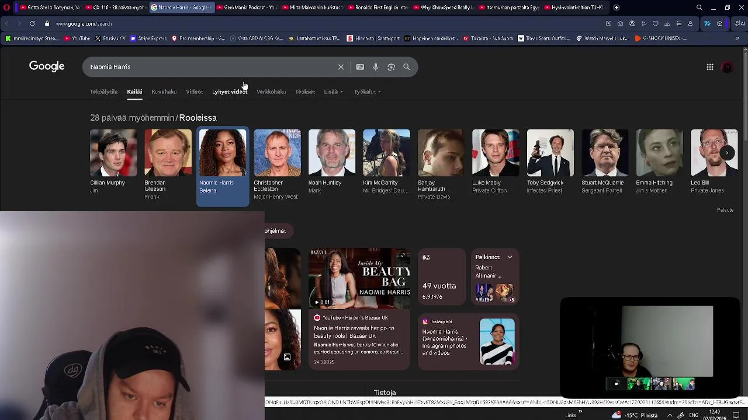The image size is (748, 420).
Task: Click the Ikä 49 vuotta card
Action: tap(442, 277)
